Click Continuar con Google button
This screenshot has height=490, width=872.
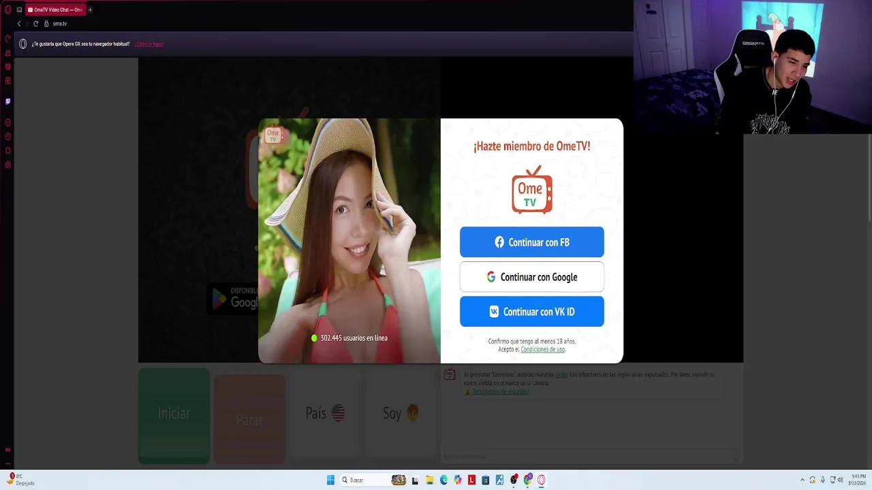click(532, 277)
